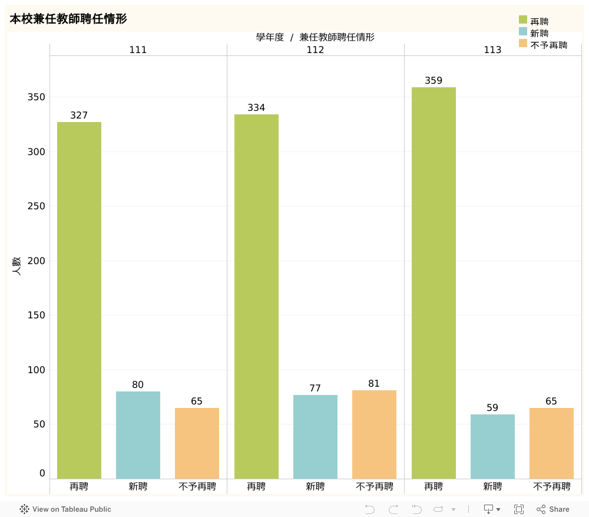The height and width of the screenshot is (517, 589).
Task: Click the Share button label
Action: tap(559, 509)
